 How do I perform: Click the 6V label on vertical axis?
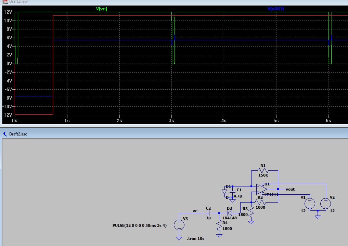[x=9, y=38]
